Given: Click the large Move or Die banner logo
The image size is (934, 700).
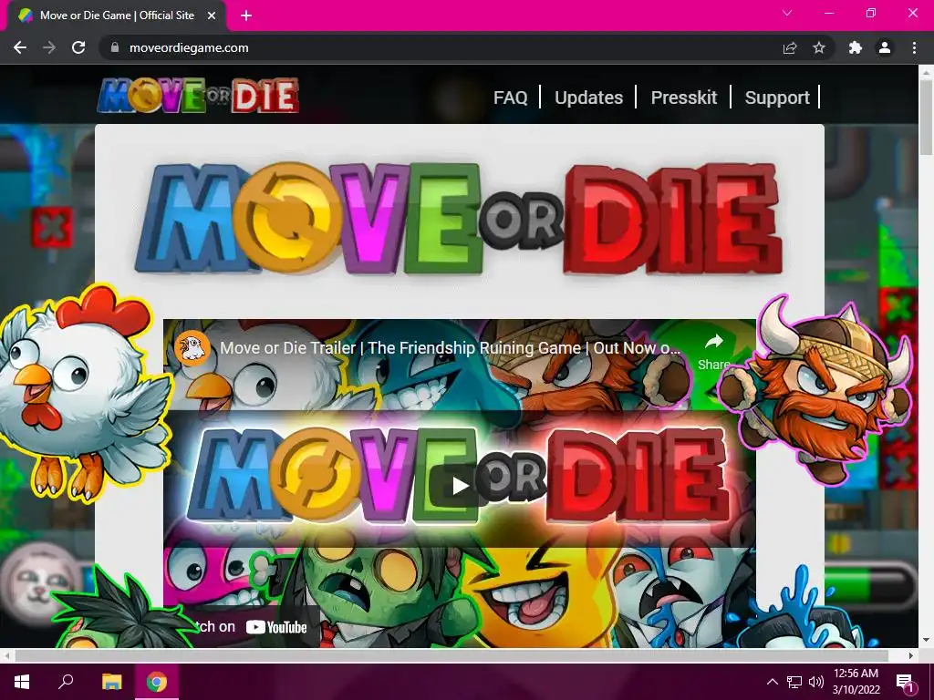Looking at the screenshot, I should [459, 219].
